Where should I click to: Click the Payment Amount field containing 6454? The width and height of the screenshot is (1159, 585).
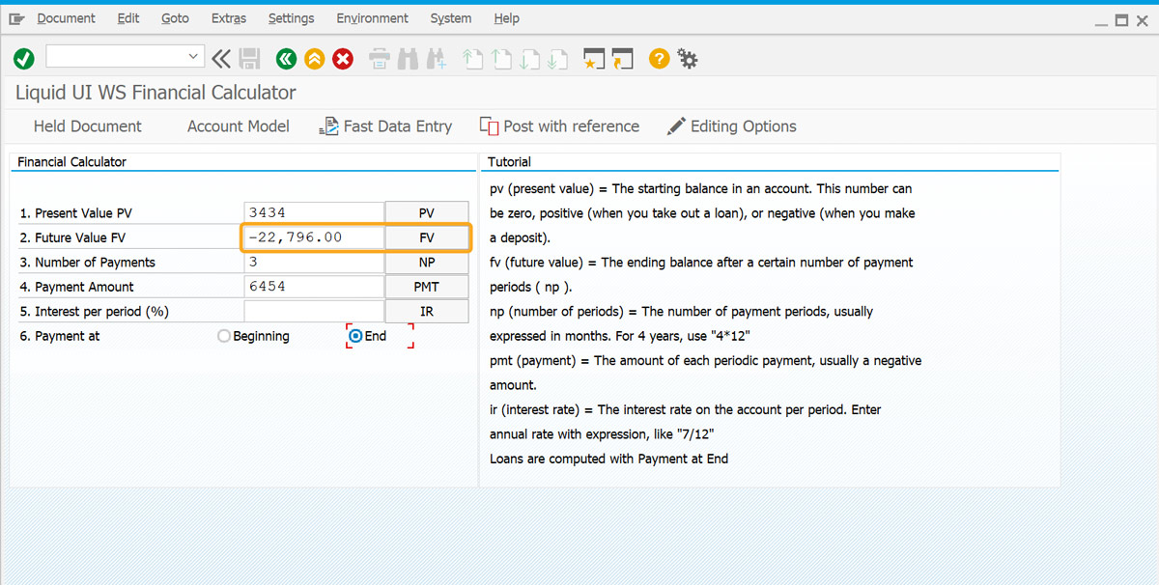click(x=314, y=287)
